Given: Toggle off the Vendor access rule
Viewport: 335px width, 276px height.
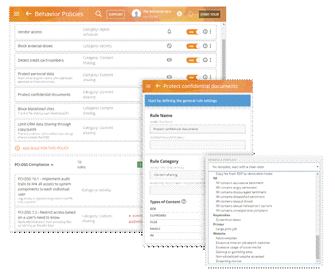Looking at the screenshot, I should click(x=193, y=32).
